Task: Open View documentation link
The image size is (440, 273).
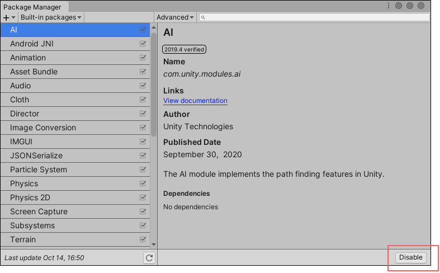Action: 195,101
